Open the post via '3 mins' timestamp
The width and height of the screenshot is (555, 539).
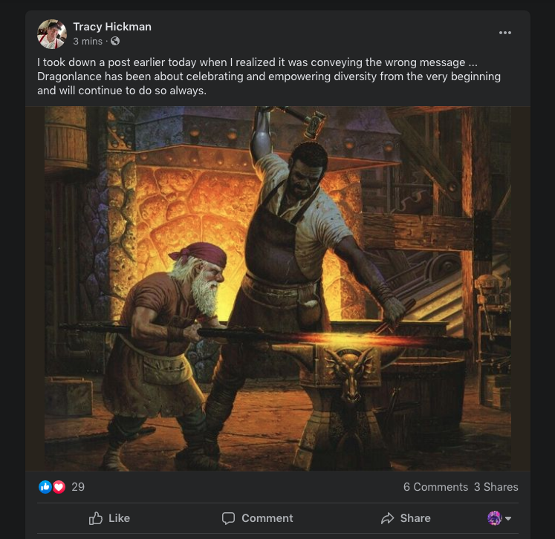click(88, 42)
